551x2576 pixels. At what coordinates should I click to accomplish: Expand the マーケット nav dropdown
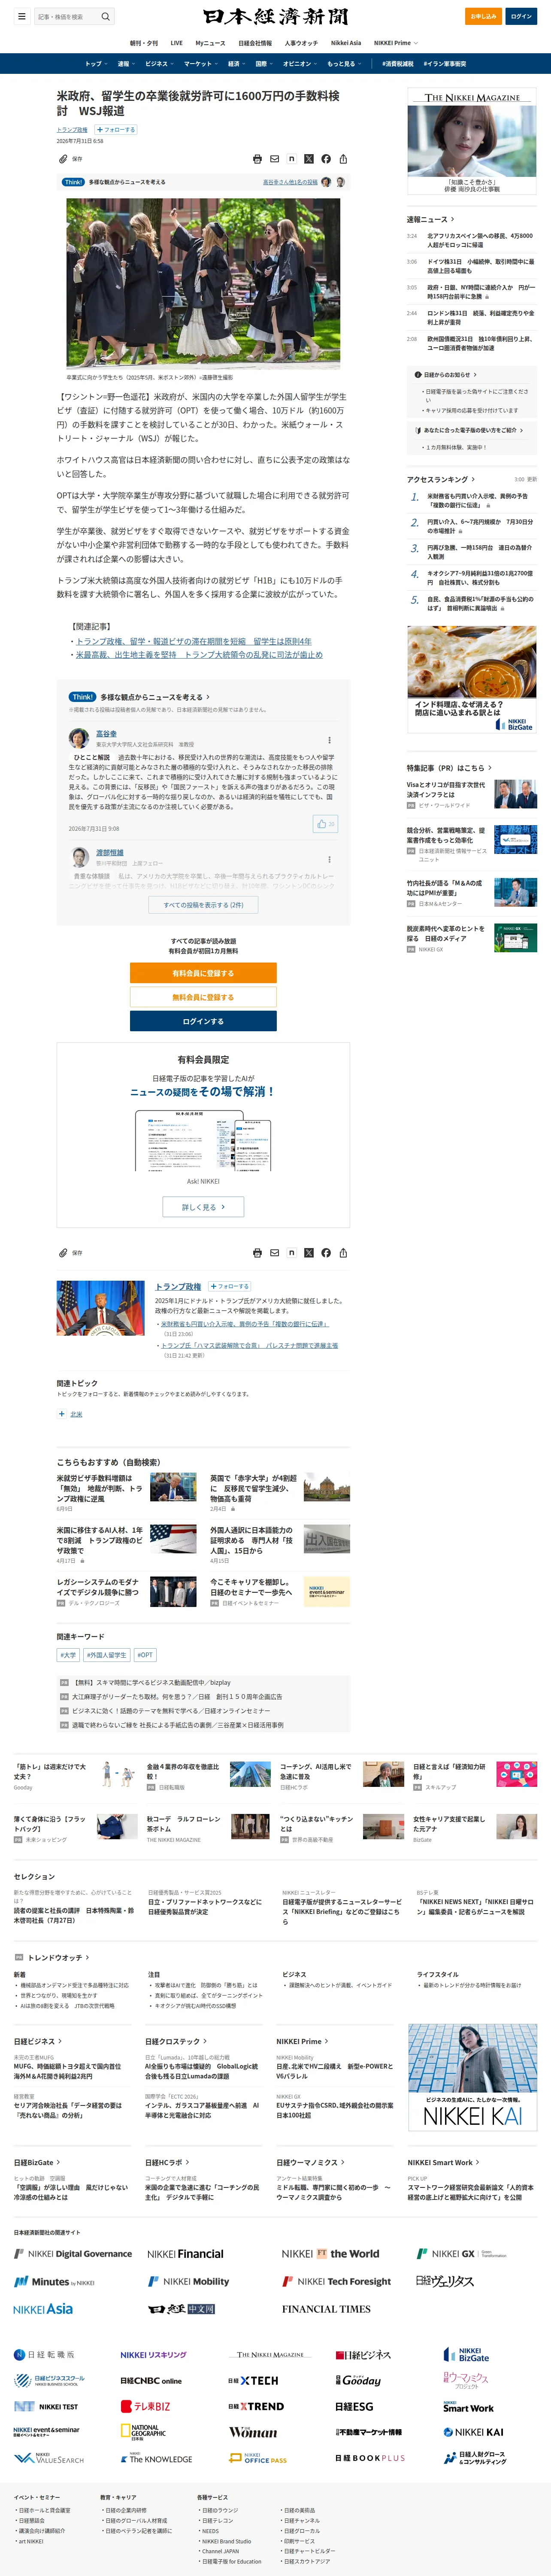[200, 64]
